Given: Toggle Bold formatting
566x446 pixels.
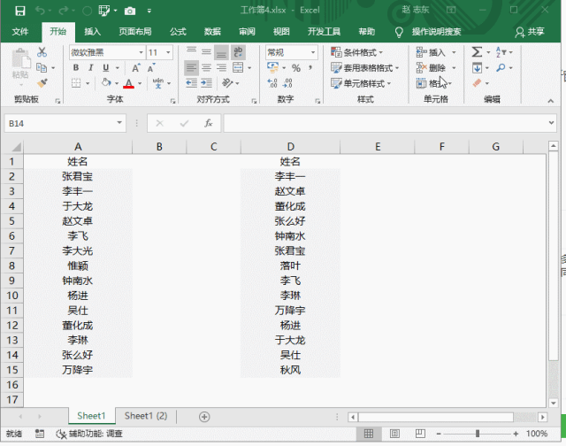Looking at the screenshot, I should click(75, 68).
